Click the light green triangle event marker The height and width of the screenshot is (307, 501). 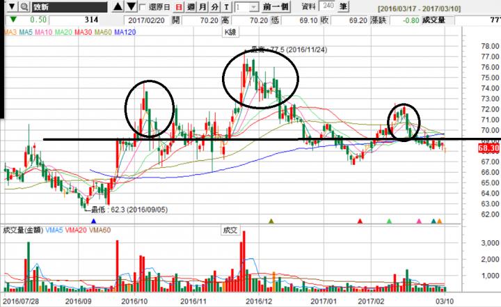[389, 221]
